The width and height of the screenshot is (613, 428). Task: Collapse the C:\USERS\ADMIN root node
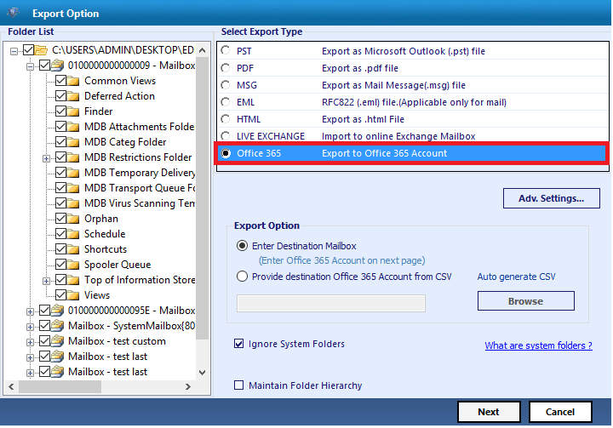pyautogui.click(x=14, y=51)
